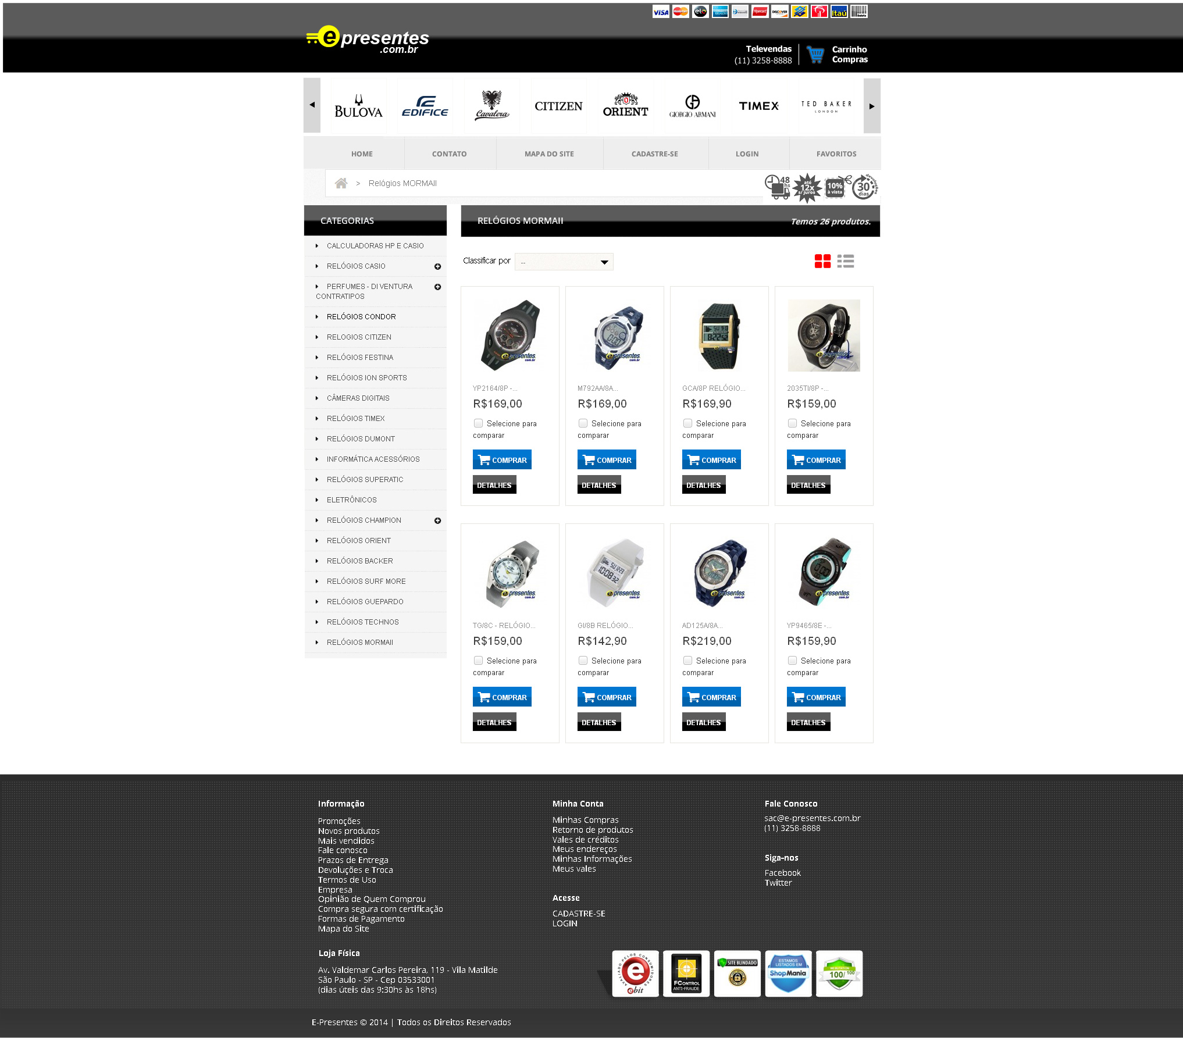Image resolution: width=1183 pixels, height=1038 pixels.
Task: Open thumbnail of 2035TI/8P black watch
Action: click(824, 336)
